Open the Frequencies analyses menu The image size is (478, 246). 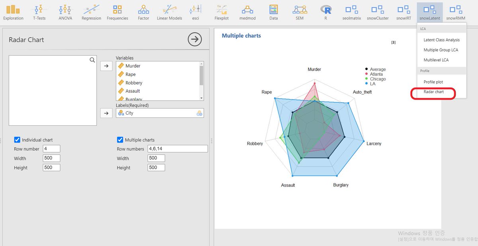118,12
